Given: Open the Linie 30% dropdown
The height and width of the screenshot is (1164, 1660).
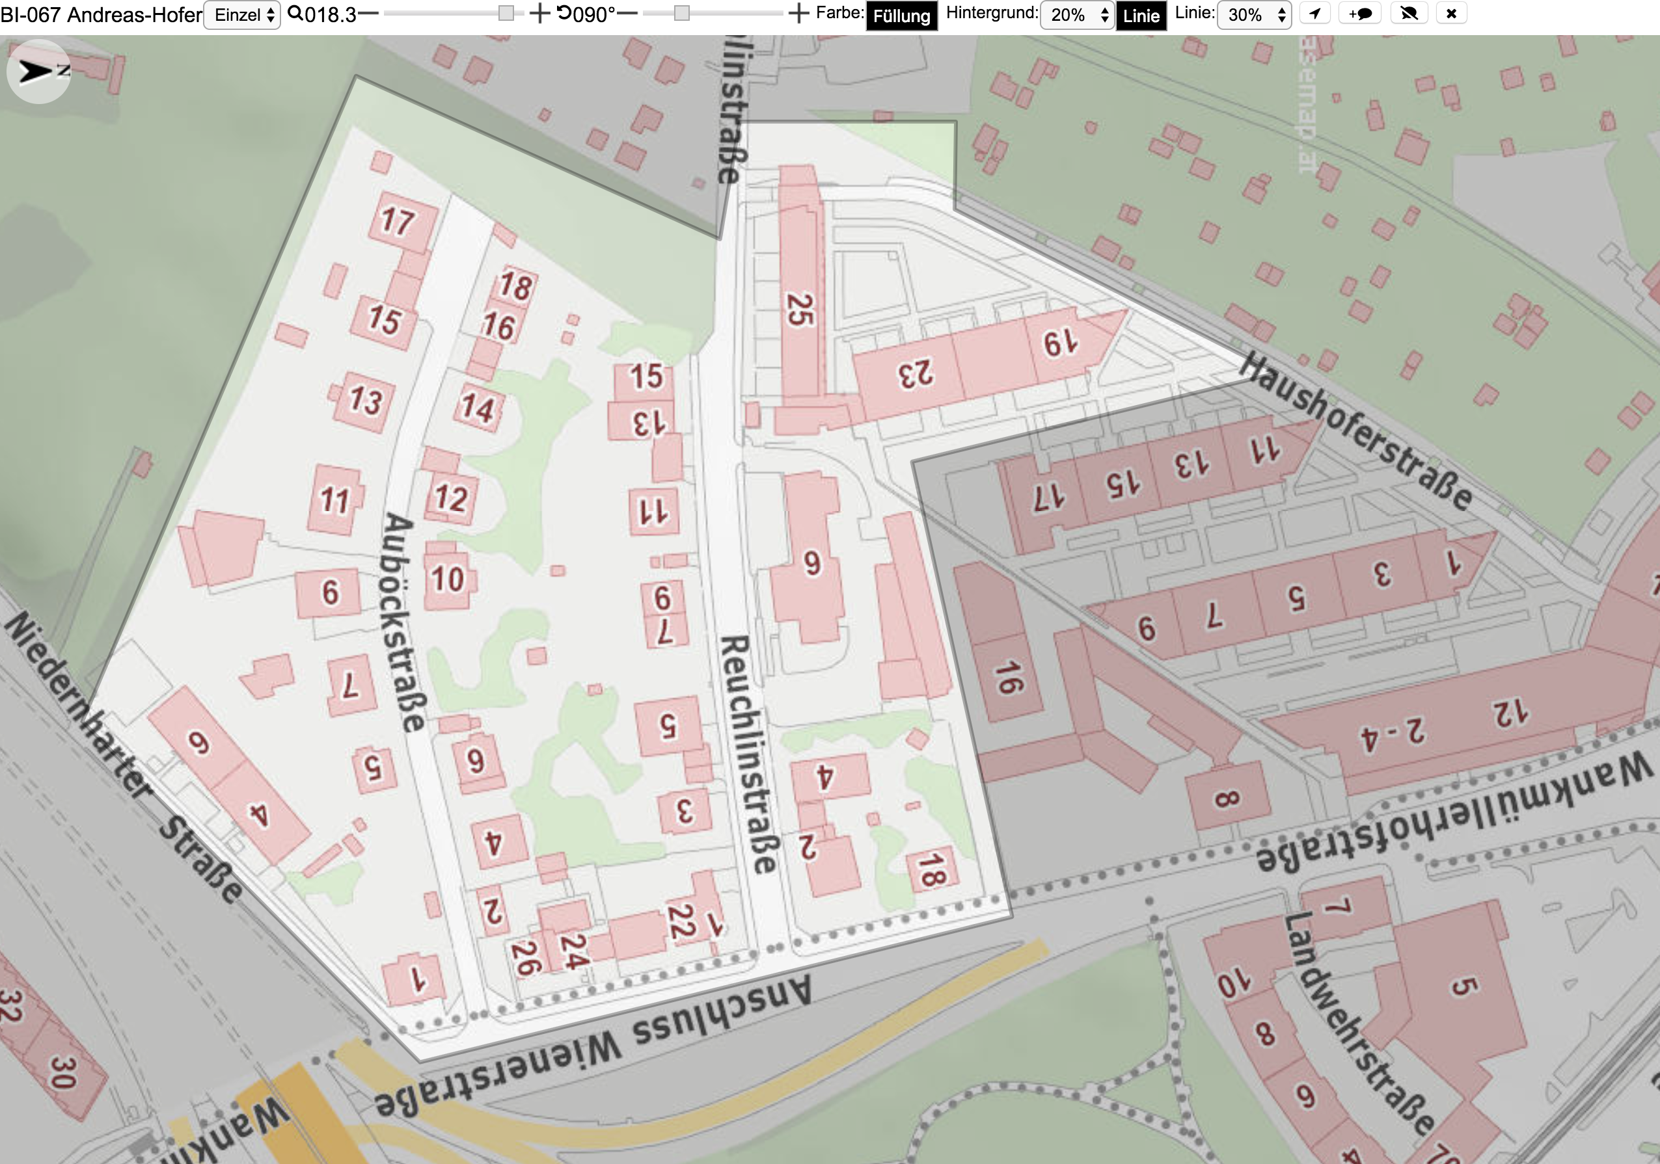Looking at the screenshot, I should (x=1254, y=15).
